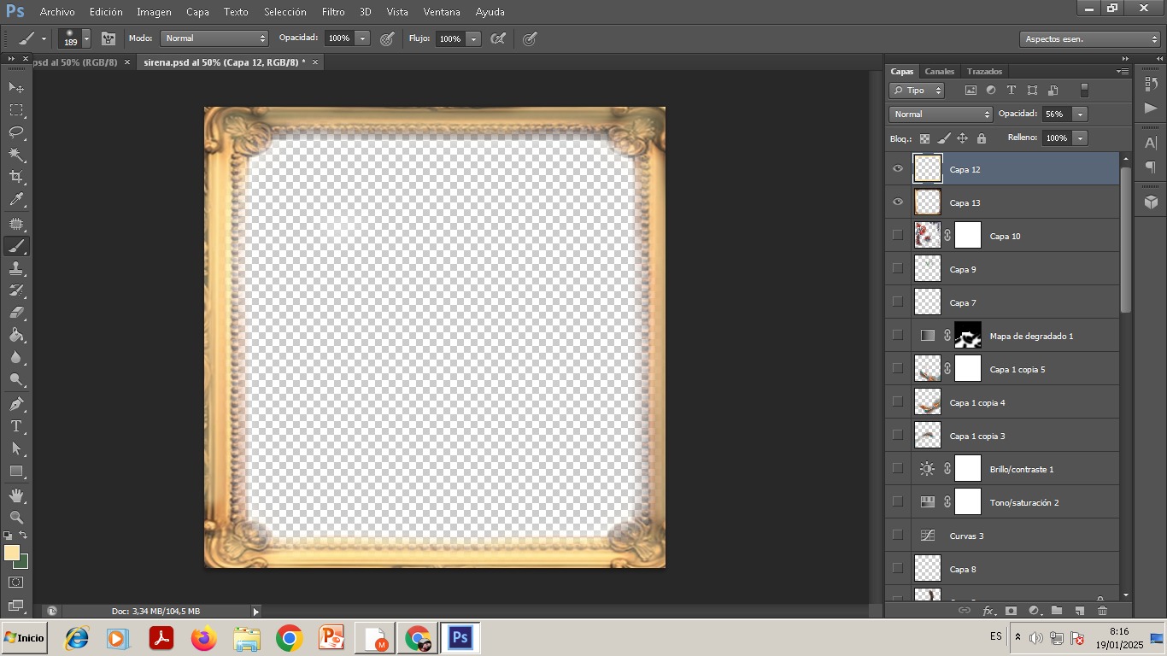
Task: Click the background color swatch
Action: coord(23,563)
